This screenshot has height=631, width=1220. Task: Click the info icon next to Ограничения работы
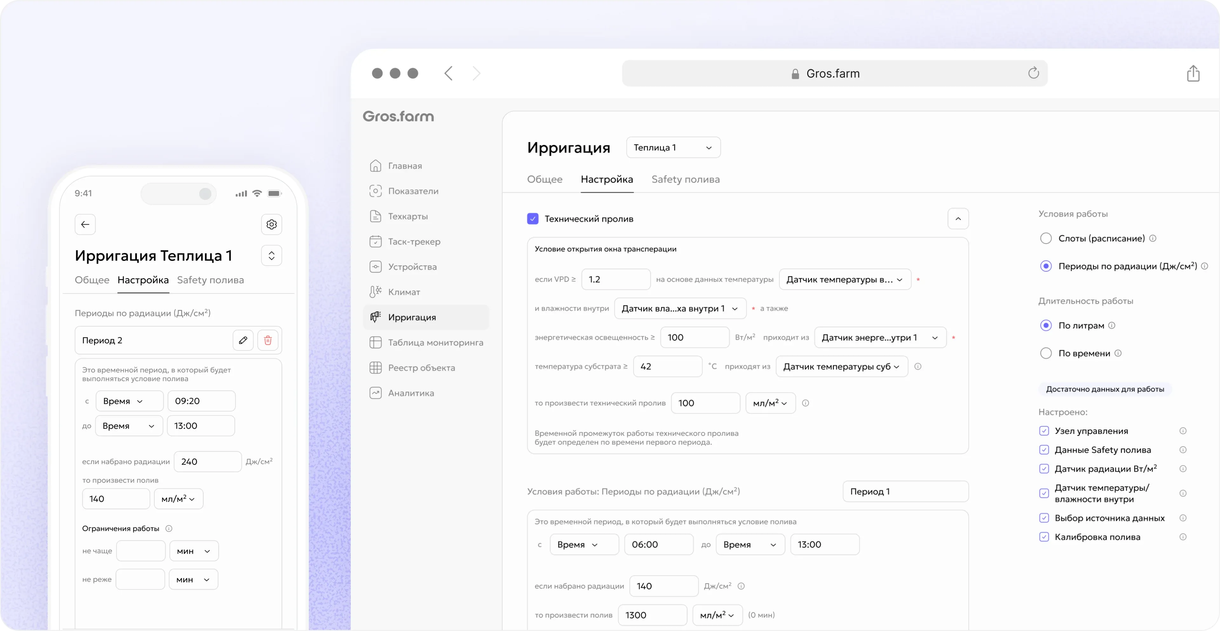coord(169,528)
